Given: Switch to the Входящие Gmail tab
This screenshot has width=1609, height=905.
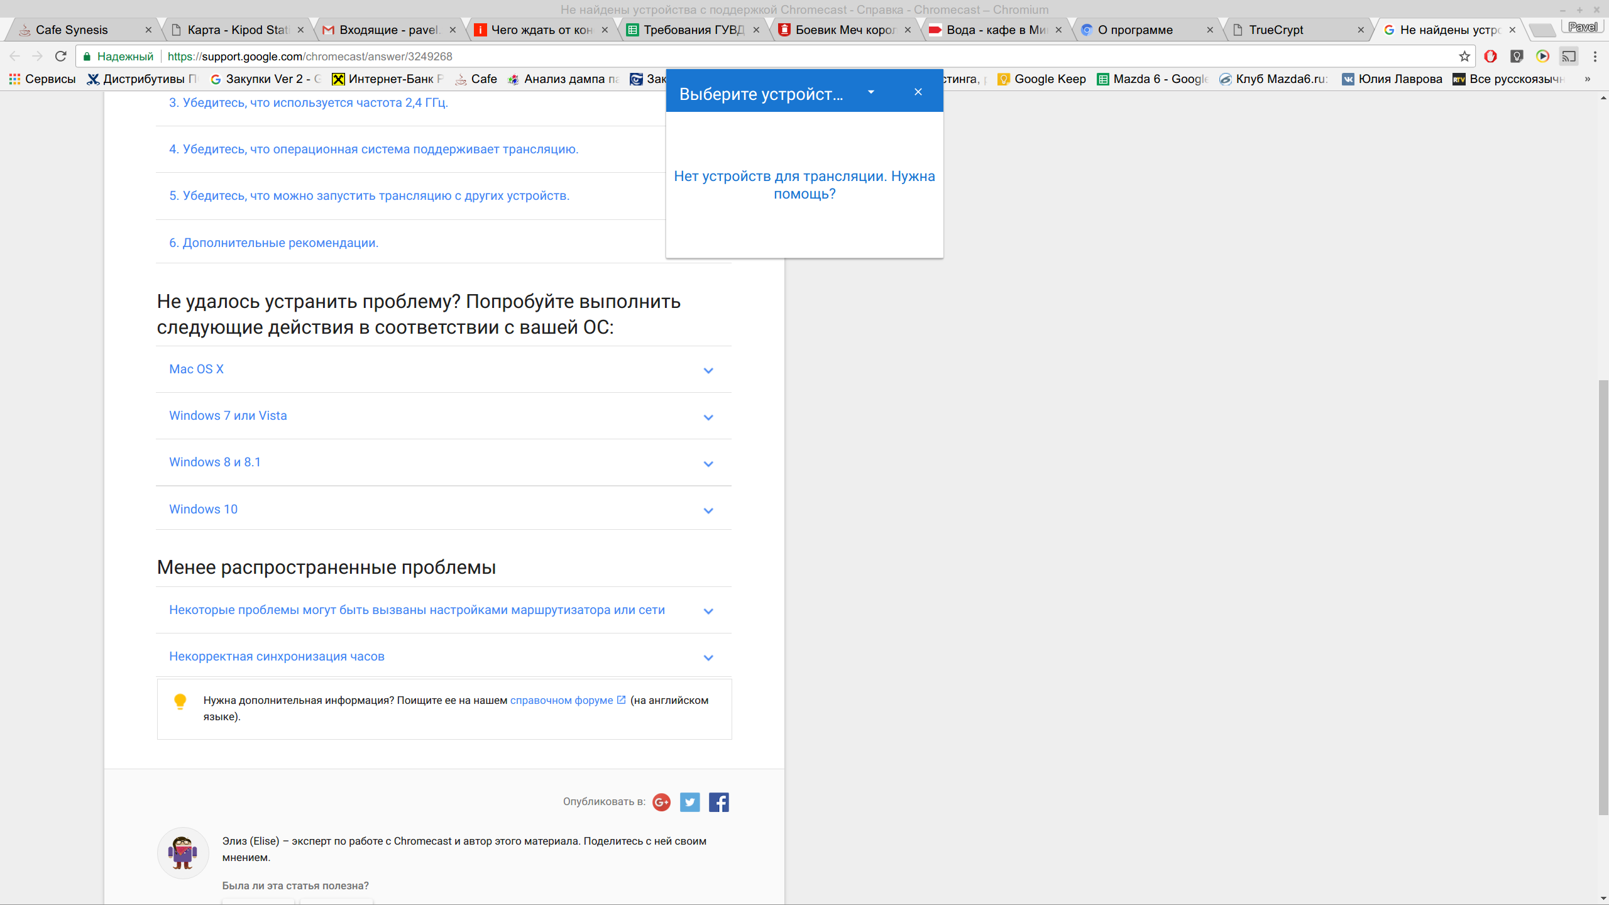Looking at the screenshot, I should [388, 30].
